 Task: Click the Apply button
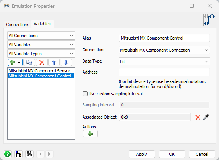pos(142,154)
